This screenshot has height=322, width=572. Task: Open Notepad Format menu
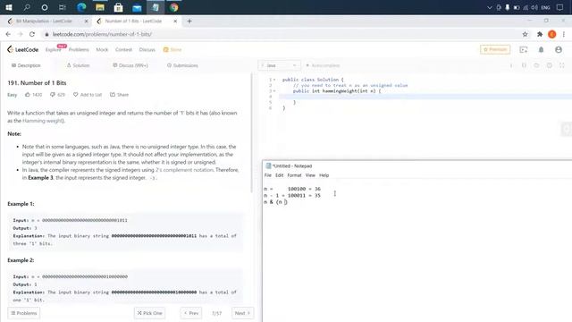coord(294,175)
